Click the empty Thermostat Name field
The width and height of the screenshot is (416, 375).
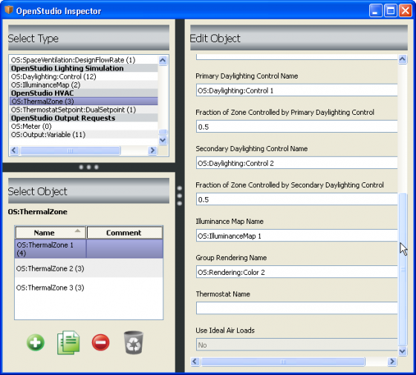tap(296, 308)
